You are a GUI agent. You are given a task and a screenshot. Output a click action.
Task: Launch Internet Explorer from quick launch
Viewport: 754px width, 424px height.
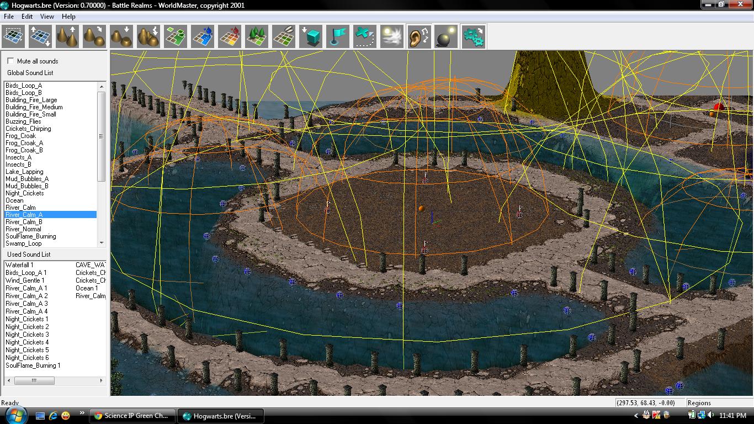pos(54,415)
